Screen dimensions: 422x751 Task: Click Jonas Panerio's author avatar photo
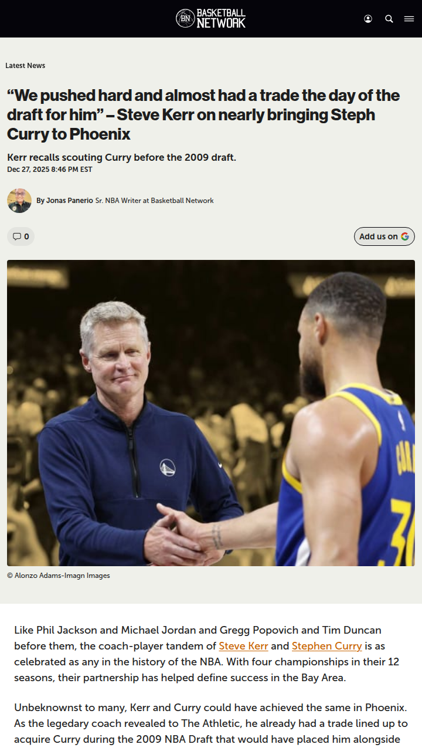pos(19,201)
